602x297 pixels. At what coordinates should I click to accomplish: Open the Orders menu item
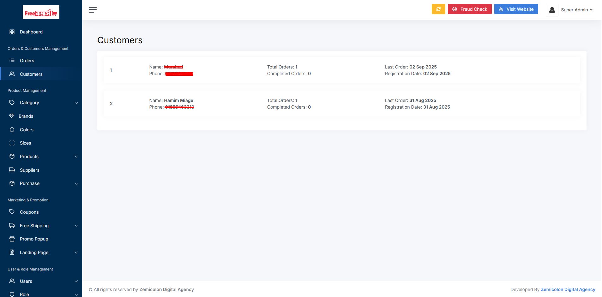(x=27, y=61)
